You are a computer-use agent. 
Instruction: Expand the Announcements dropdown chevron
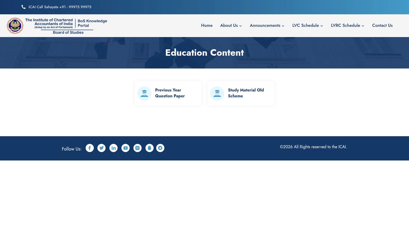(x=283, y=26)
